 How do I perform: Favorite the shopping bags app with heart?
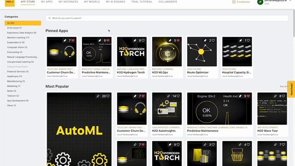[x=213, y=144]
